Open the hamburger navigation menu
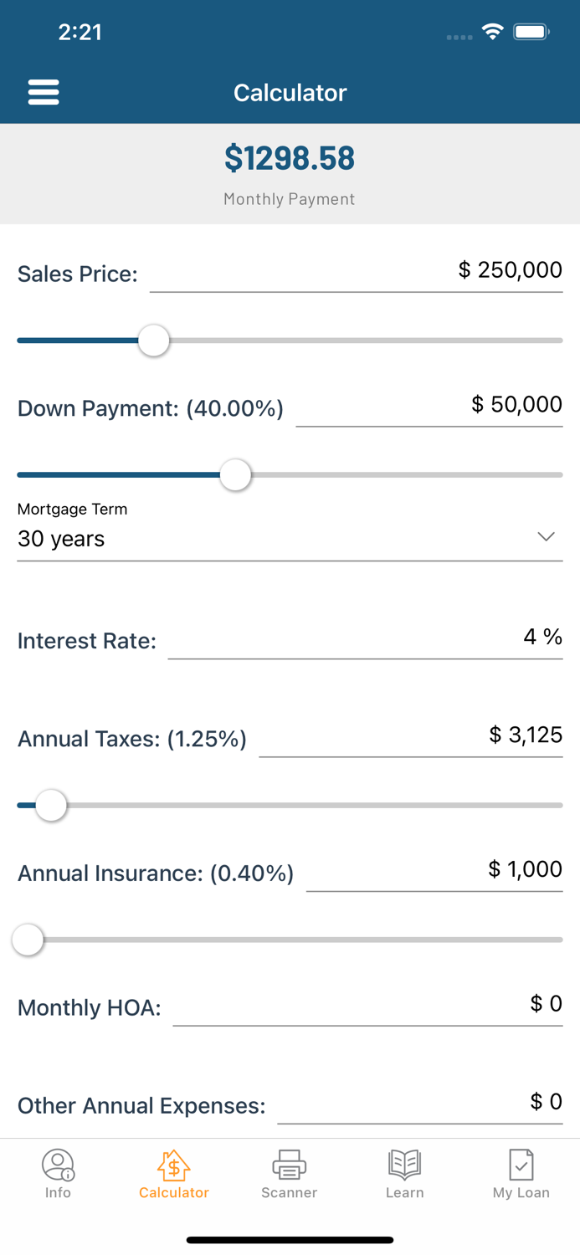This screenshot has height=1255, width=580. point(44,92)
